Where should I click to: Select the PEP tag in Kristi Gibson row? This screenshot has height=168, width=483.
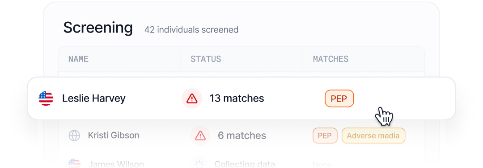pyautogui.click(x=325, y=135)
